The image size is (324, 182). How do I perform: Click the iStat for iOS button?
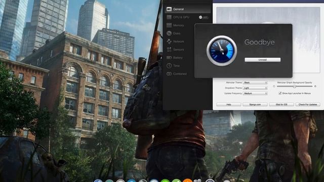pyautogui.click(x=281, y=105)
